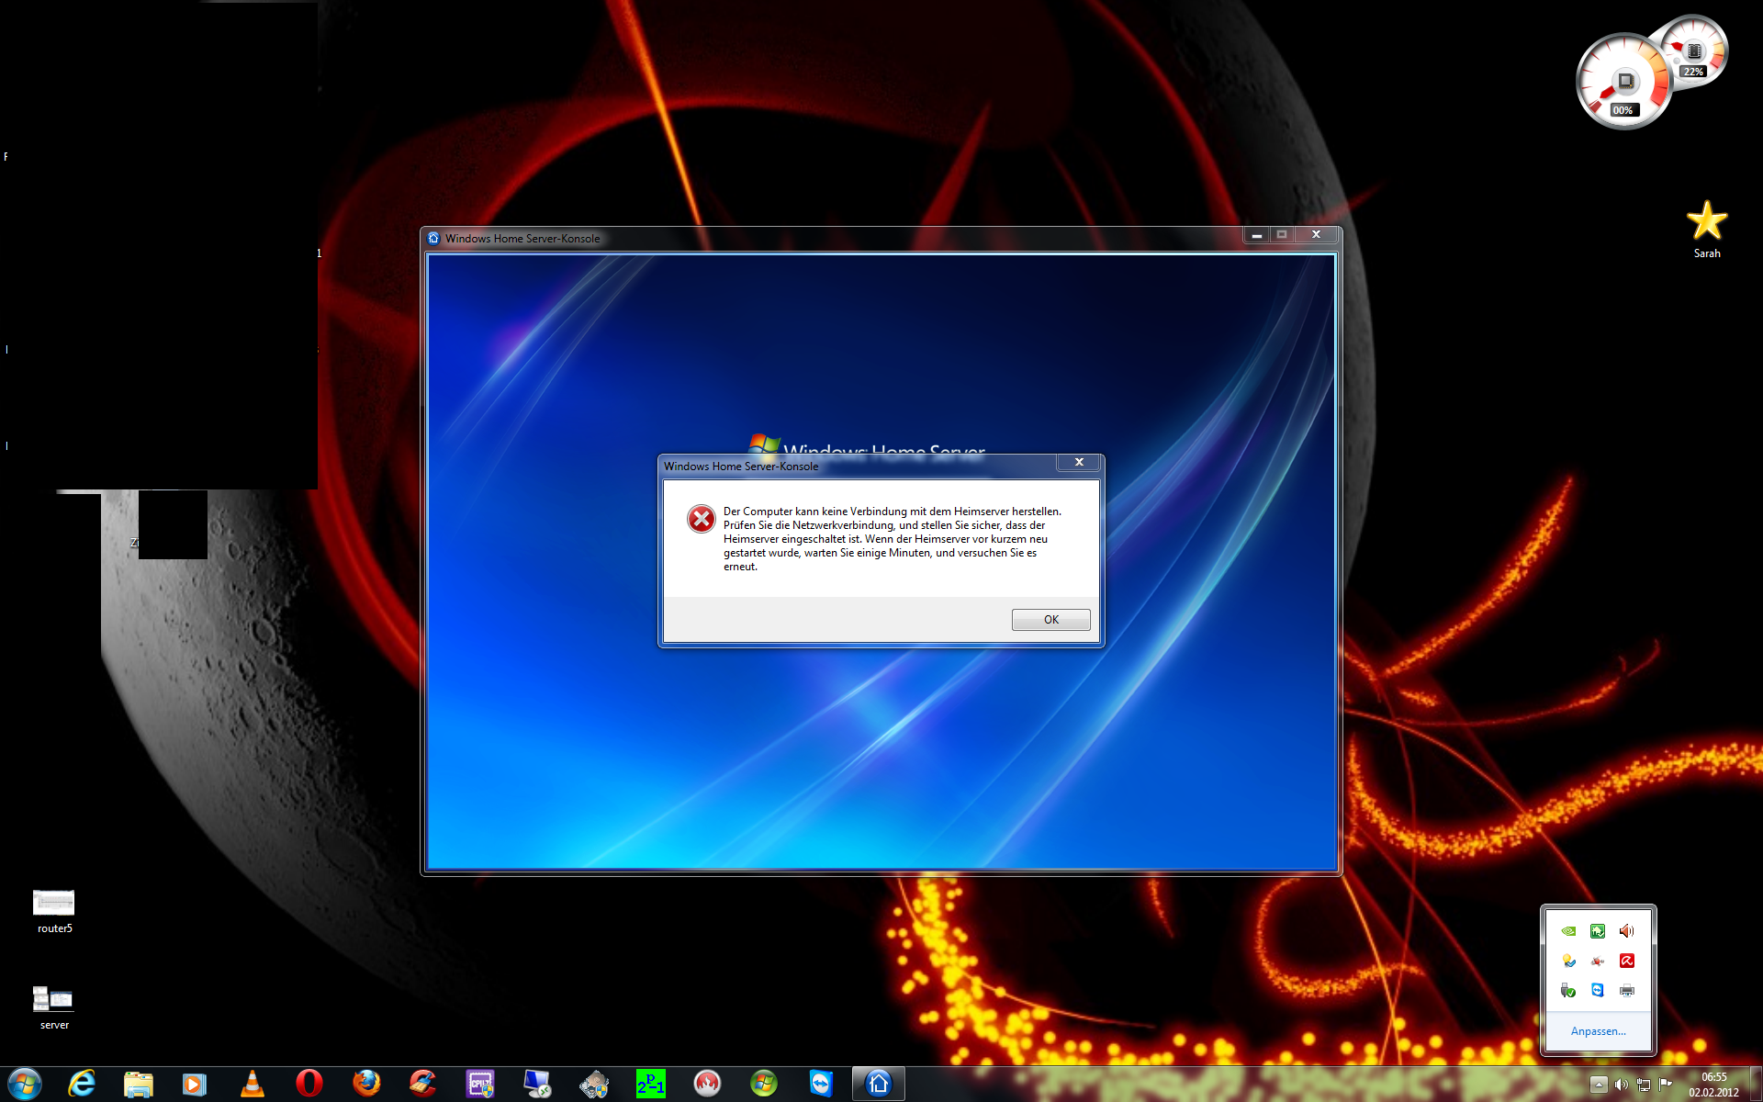Open the Action Center flag icon
This screenshot has height=1102, width=1763.
click(1666, 1085)
